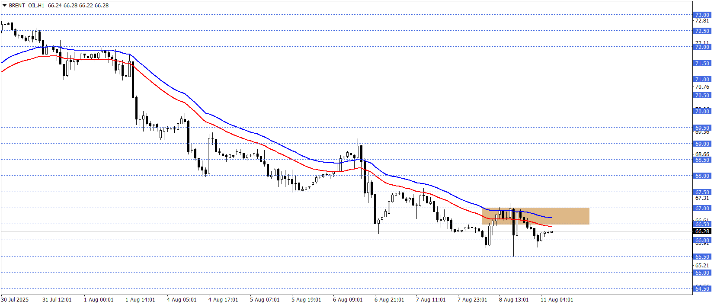Click the 66.00 horizontal level label

pyautogui.click(x=702, y=240)
